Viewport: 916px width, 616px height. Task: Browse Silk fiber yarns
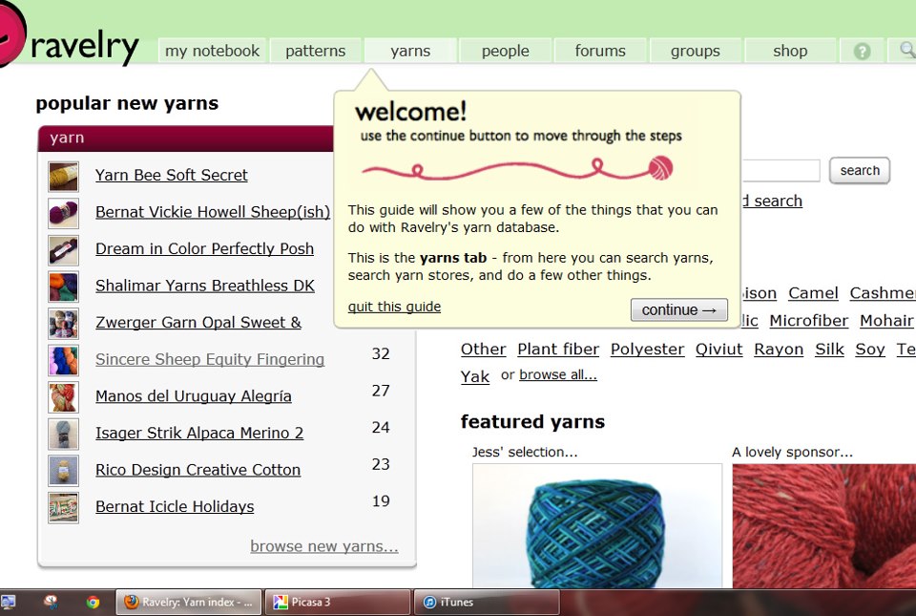point(829,350)
